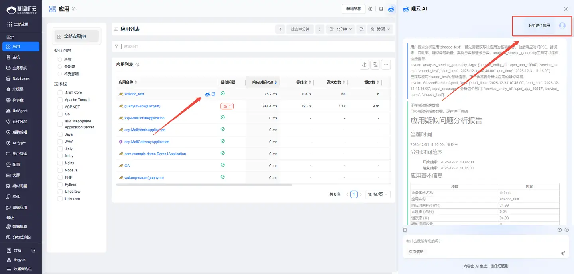Open chat history clock icon in AI panel
This screenshot has height=274, width=574.
click(560, 230)
